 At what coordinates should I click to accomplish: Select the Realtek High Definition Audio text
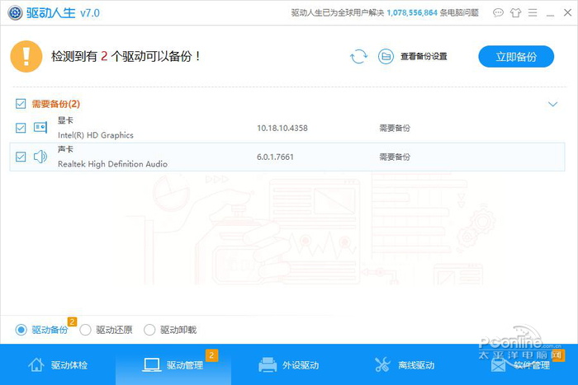click(112, 164)
